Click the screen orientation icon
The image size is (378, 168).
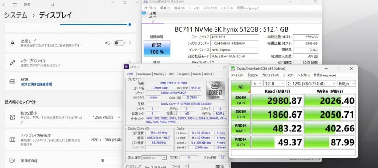tap(12, 160)
